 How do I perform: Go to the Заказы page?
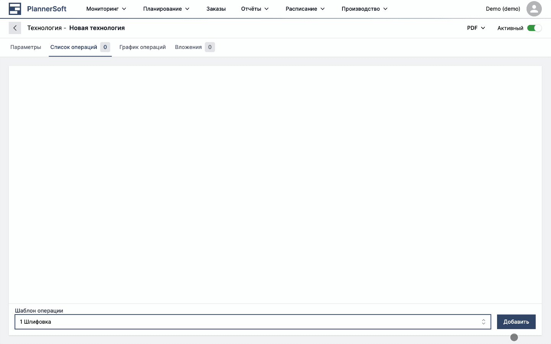tap(216, 9)
